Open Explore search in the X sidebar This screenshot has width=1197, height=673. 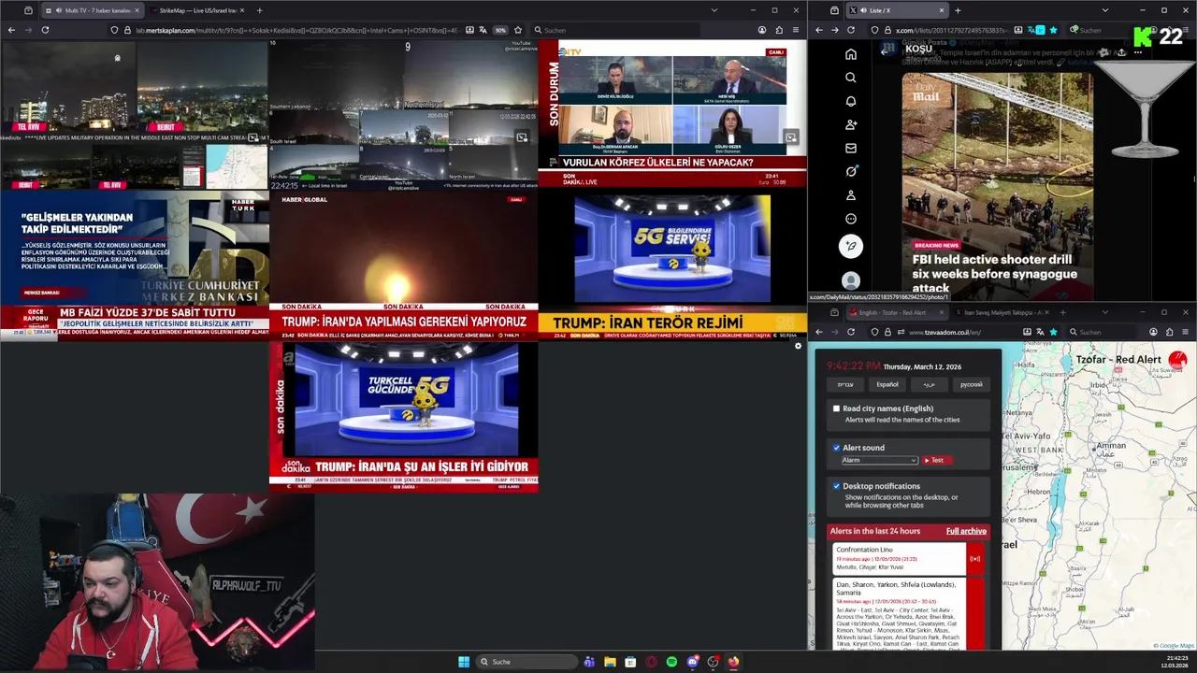coord(850,78)
